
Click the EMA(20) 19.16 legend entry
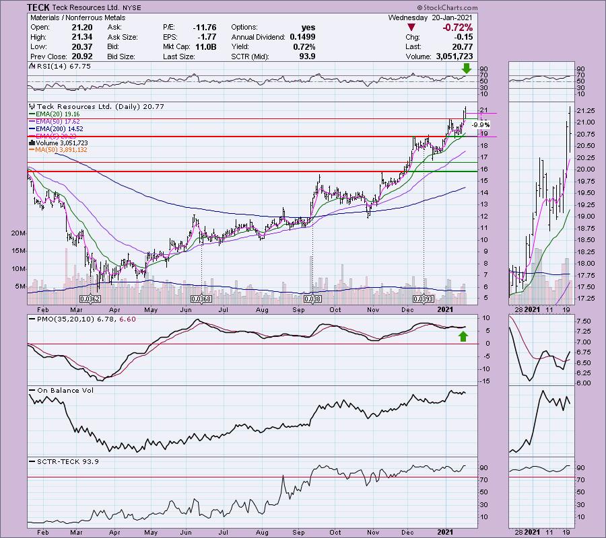[x=54, y=114]
